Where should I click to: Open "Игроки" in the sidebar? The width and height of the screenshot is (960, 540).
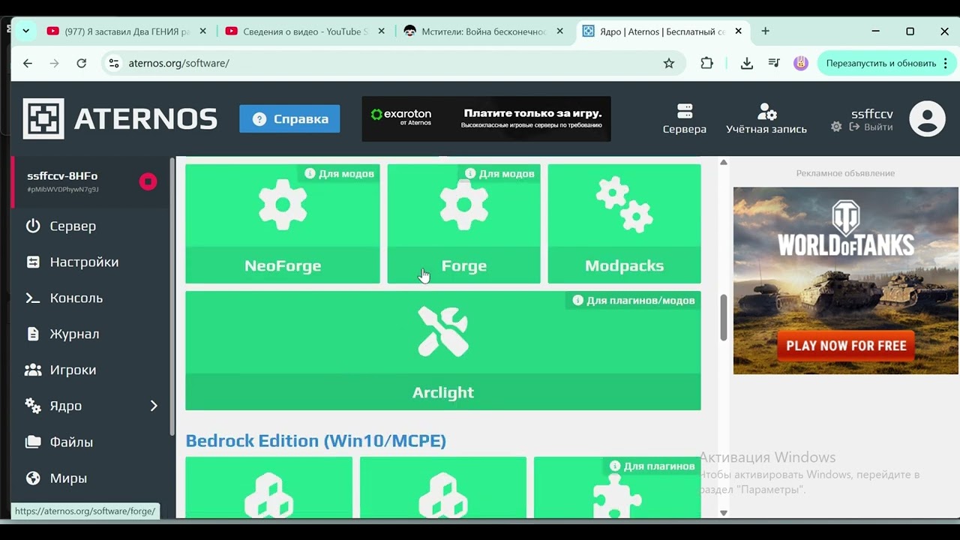(x=91, y=370)
